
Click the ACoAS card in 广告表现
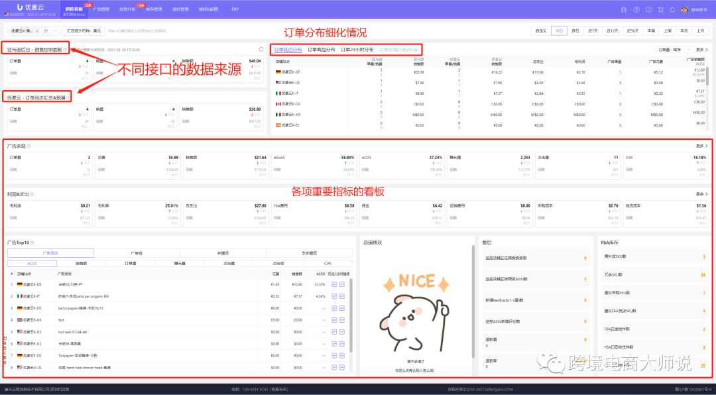tap(313, 165)
